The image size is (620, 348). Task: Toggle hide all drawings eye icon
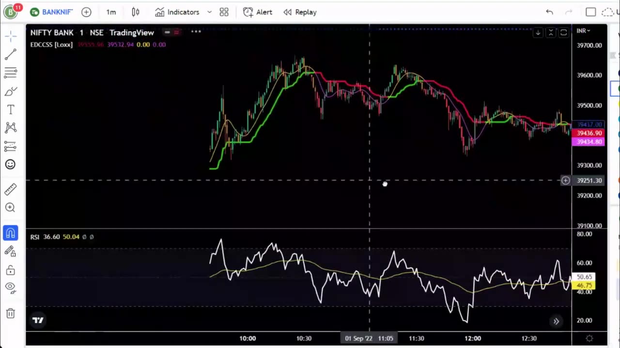click(x=11, y=288)
